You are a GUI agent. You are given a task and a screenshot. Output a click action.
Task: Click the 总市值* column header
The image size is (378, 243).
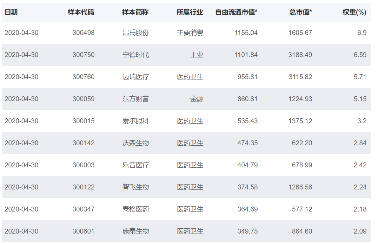click(301, 12)
